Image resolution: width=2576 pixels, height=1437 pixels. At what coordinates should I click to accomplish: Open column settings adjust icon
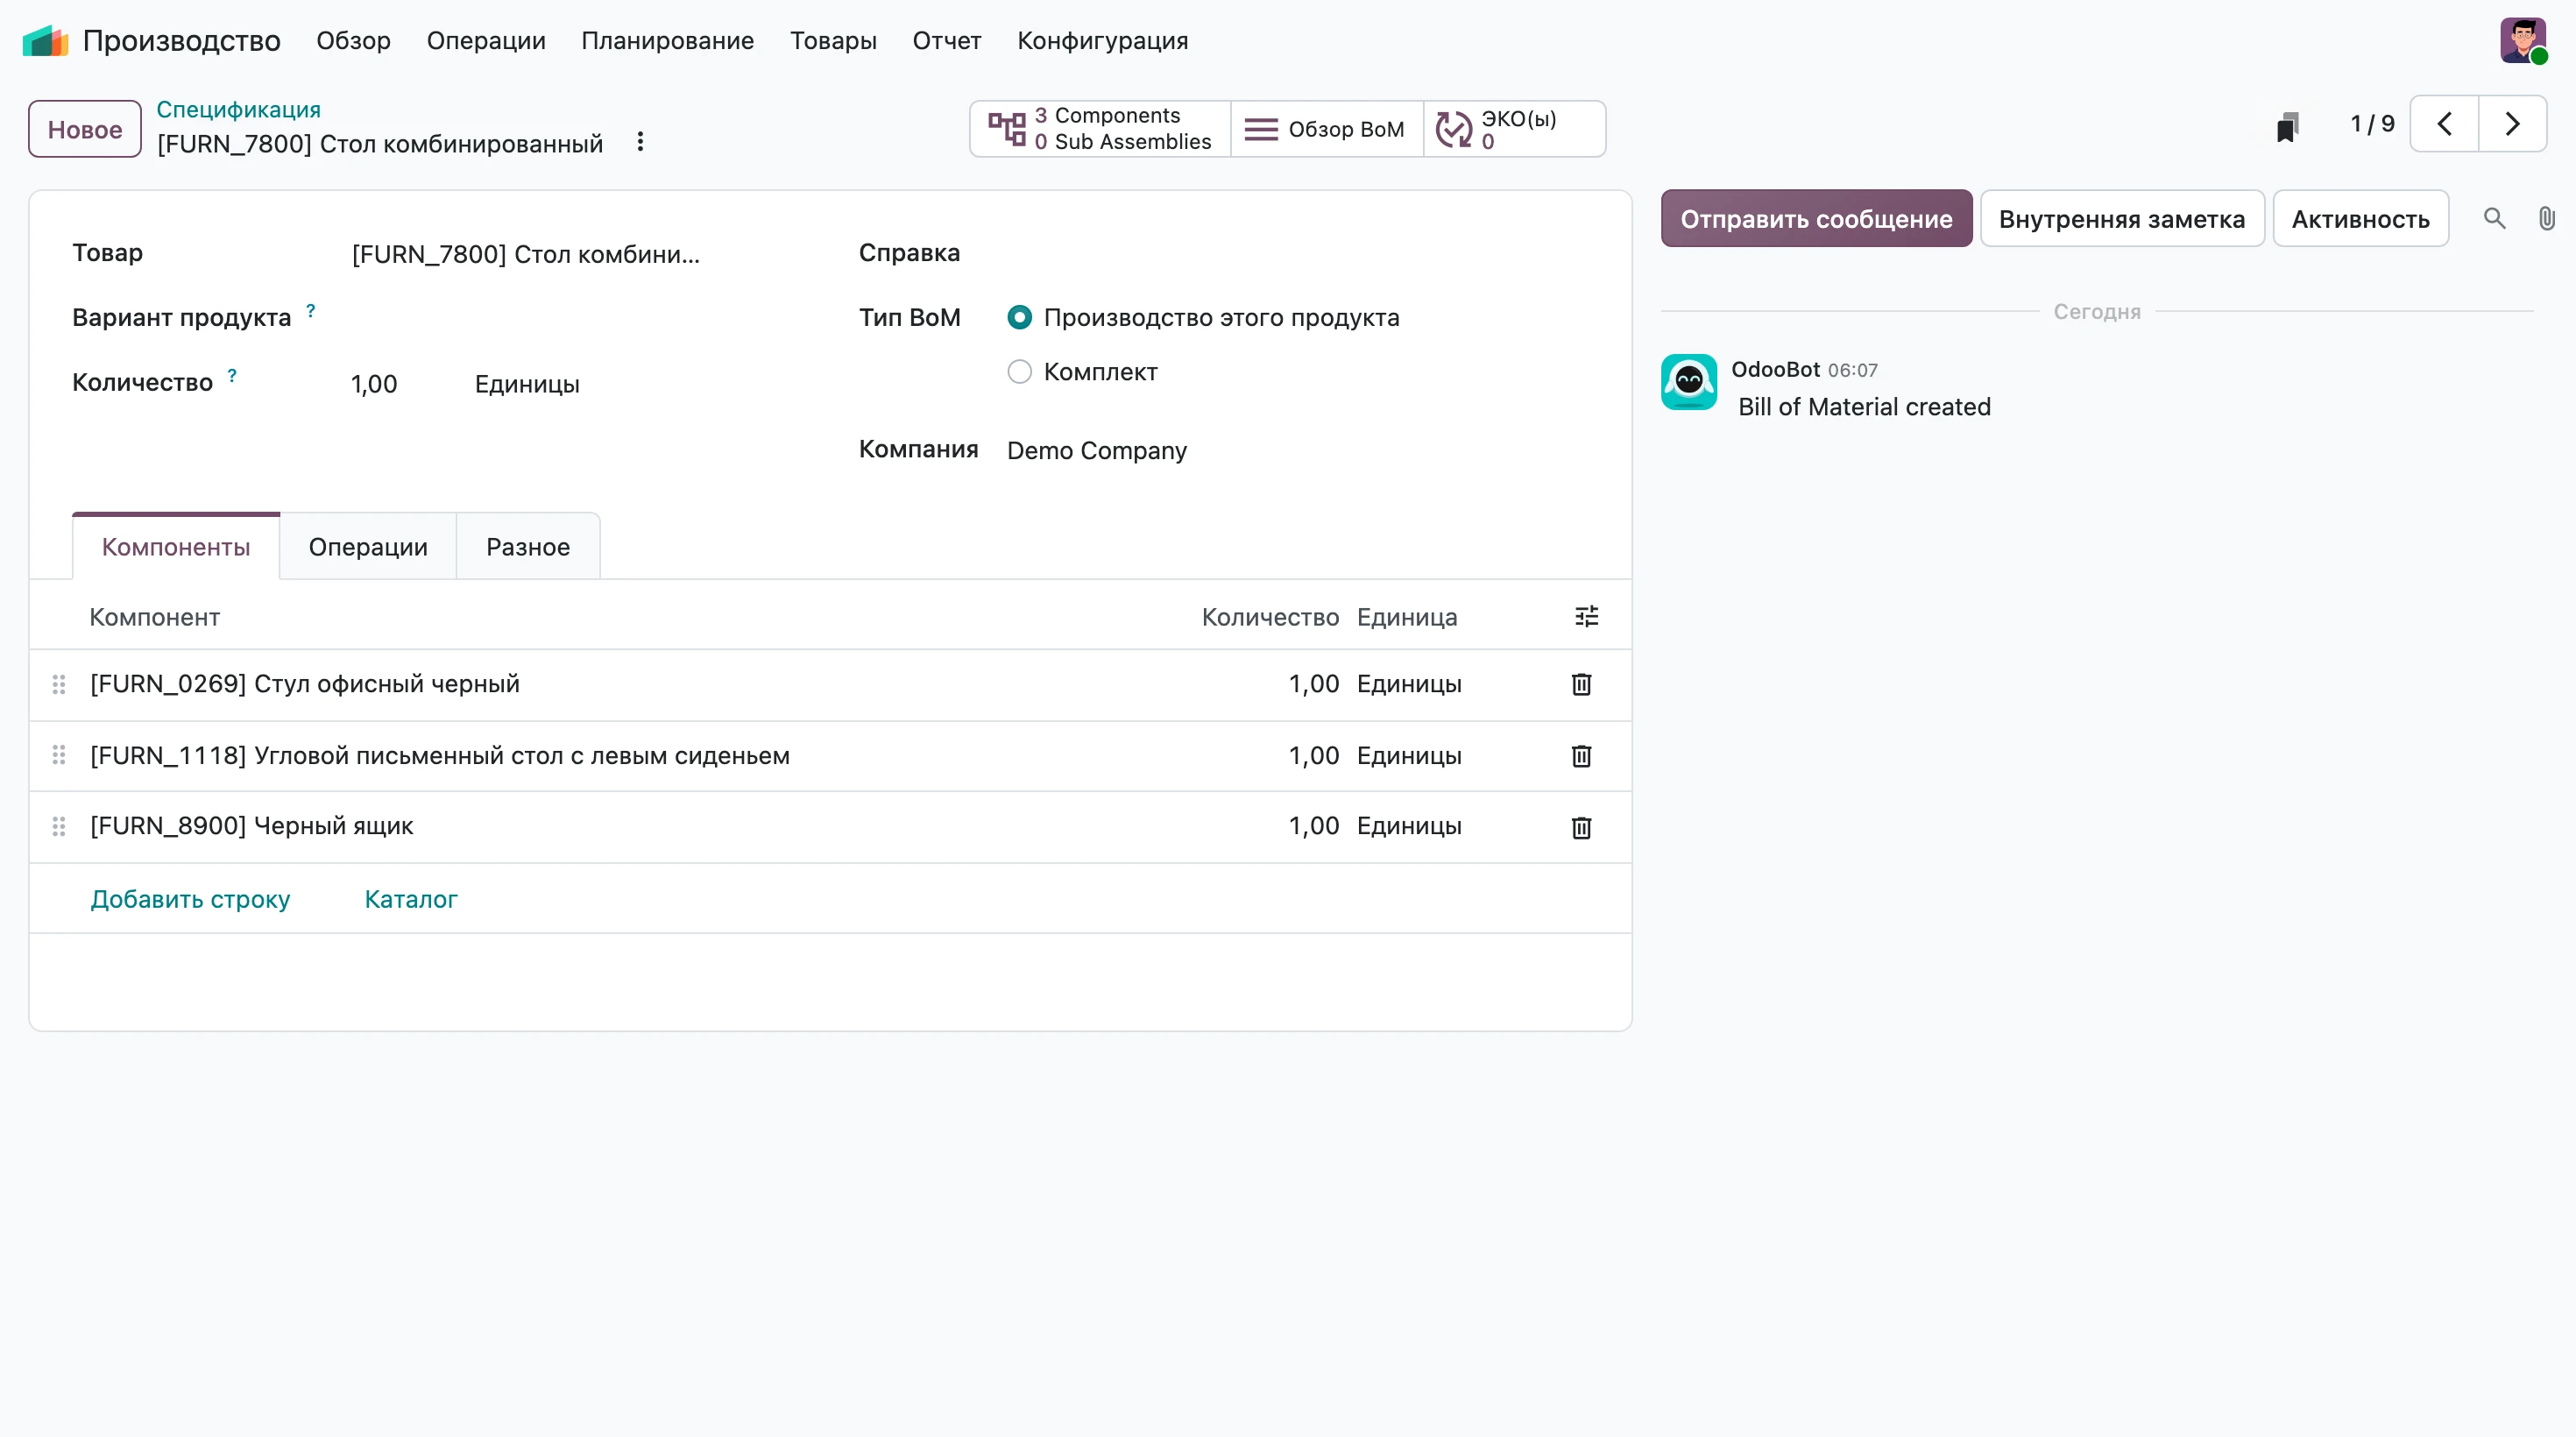(1586, 616)
